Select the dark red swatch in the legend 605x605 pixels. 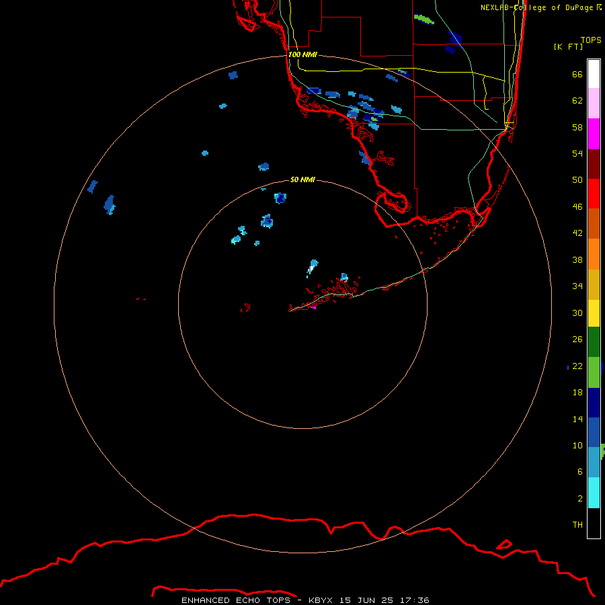[594, 164]
